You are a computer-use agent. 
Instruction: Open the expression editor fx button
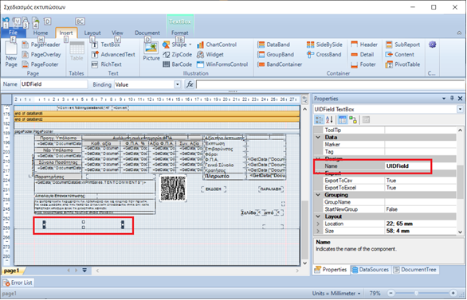tap(190, 84)
